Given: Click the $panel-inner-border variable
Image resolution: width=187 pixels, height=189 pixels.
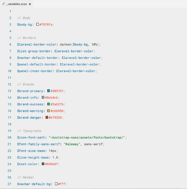Looking at the screenshot, I should coord(35,71).
